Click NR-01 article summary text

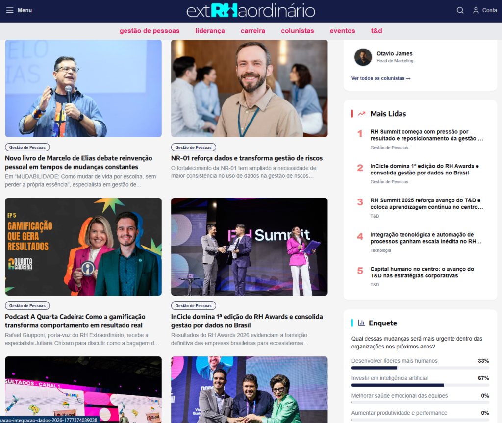243,172
